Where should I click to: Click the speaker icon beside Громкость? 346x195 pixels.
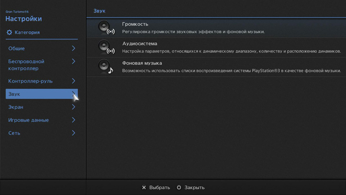pos(106,27)
